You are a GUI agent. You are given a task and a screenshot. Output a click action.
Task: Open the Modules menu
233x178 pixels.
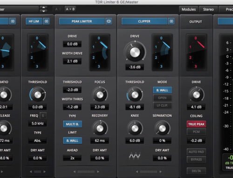(x=189, y=9)
